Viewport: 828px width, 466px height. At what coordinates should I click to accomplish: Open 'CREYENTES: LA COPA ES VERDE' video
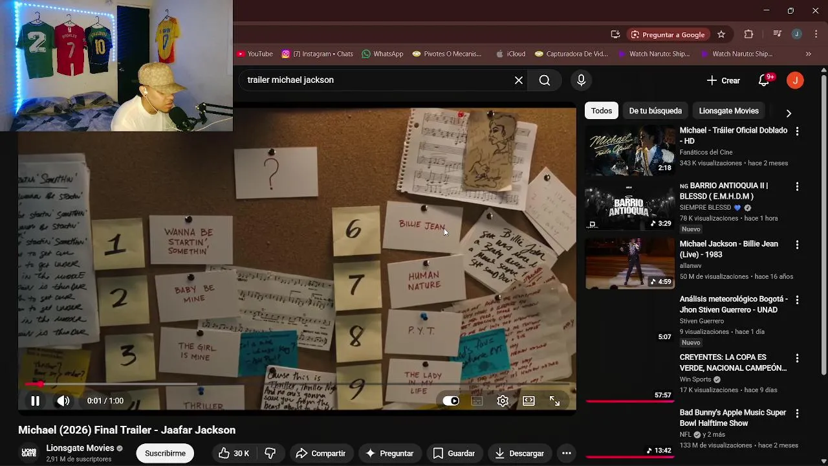pos(733,362)
